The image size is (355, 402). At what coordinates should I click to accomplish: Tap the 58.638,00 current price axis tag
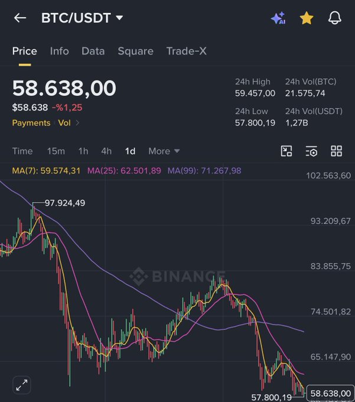[330, 393]
